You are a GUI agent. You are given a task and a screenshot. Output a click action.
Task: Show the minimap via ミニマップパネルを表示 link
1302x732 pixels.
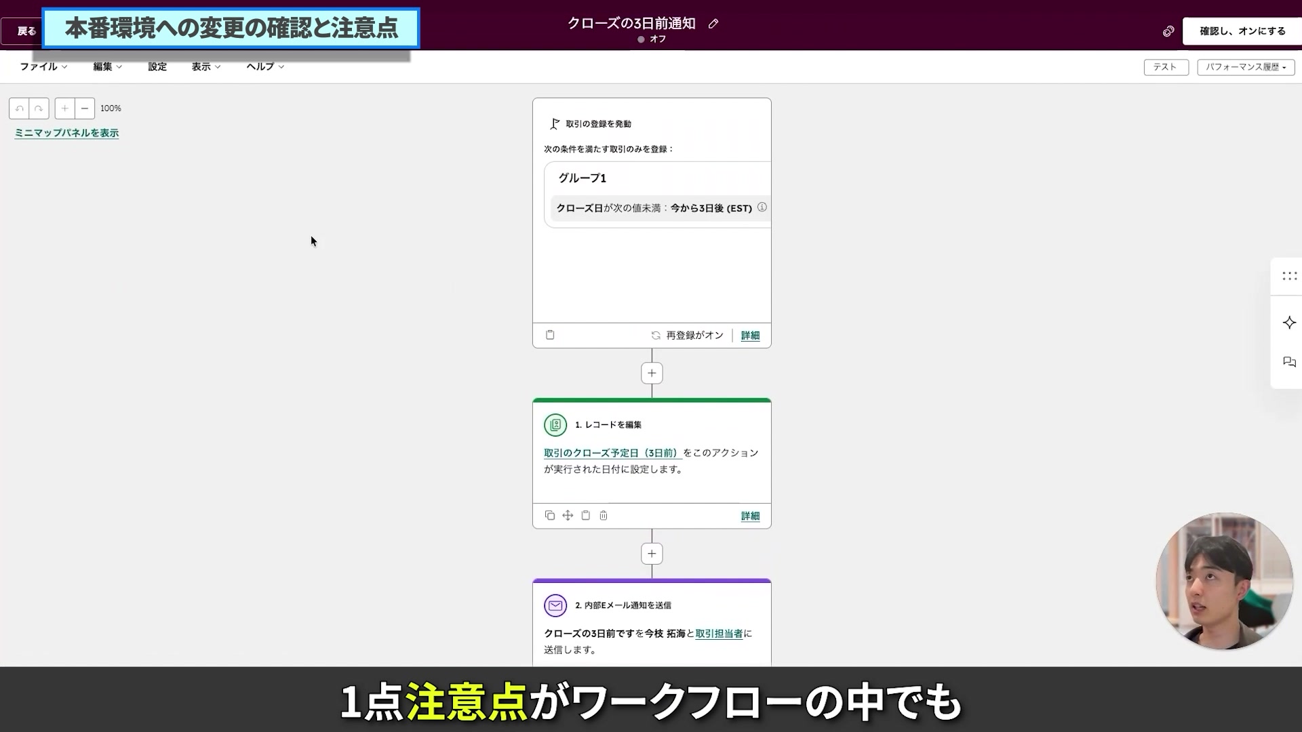pyautogui.click(x=66, y=133)
